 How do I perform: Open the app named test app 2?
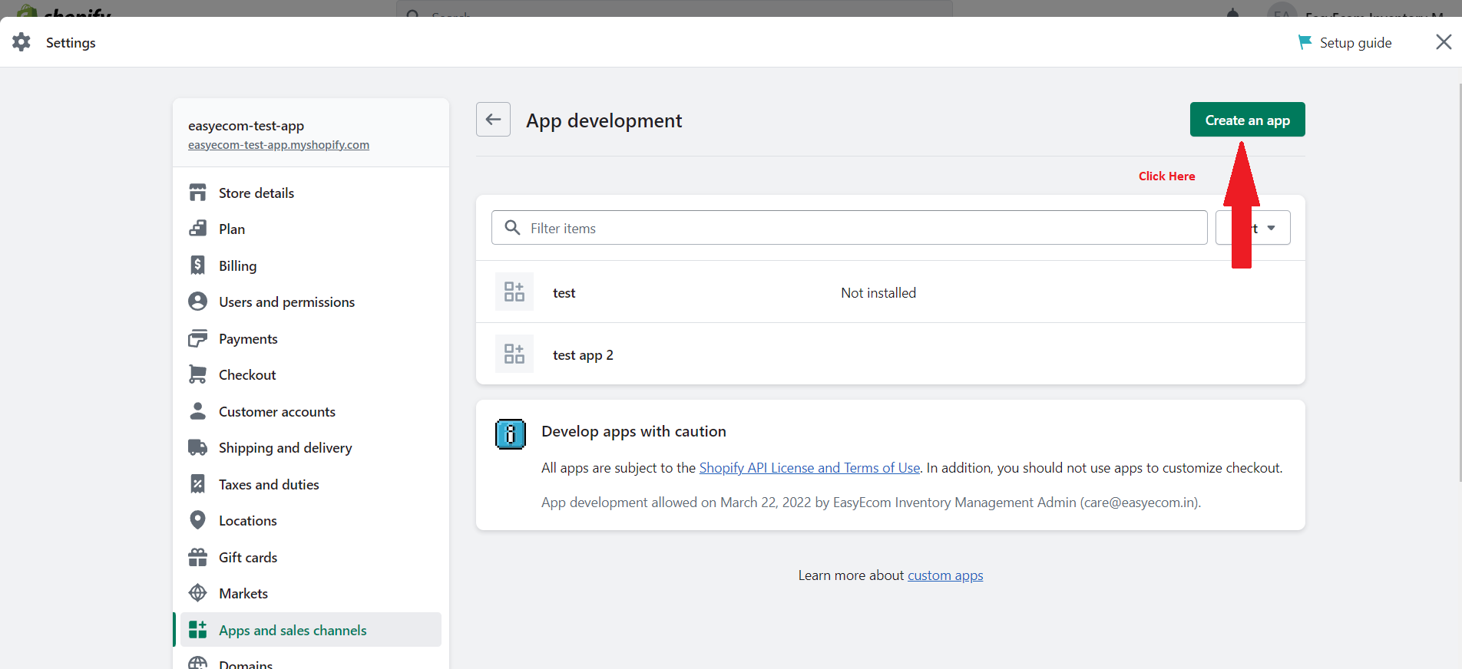pos(583,354)
